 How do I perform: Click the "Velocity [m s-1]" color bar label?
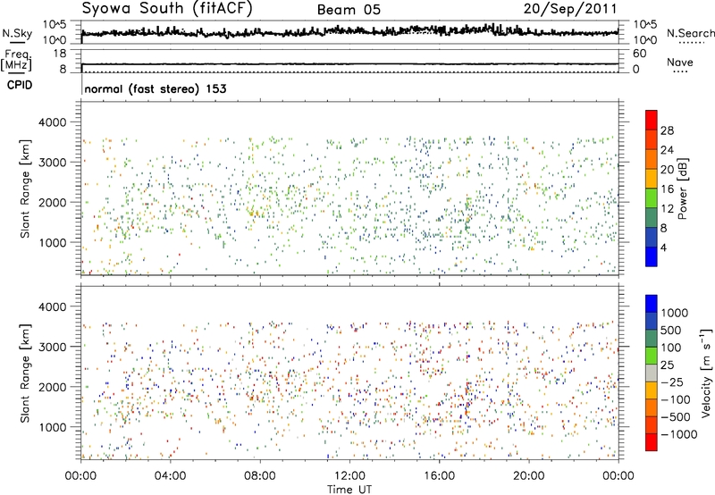point(705,373)
